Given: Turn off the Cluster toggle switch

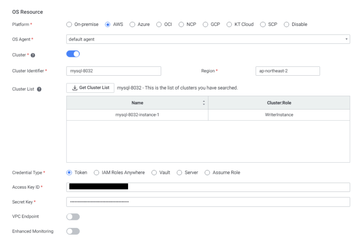Looking at the screenshot, I should point(73,54).
